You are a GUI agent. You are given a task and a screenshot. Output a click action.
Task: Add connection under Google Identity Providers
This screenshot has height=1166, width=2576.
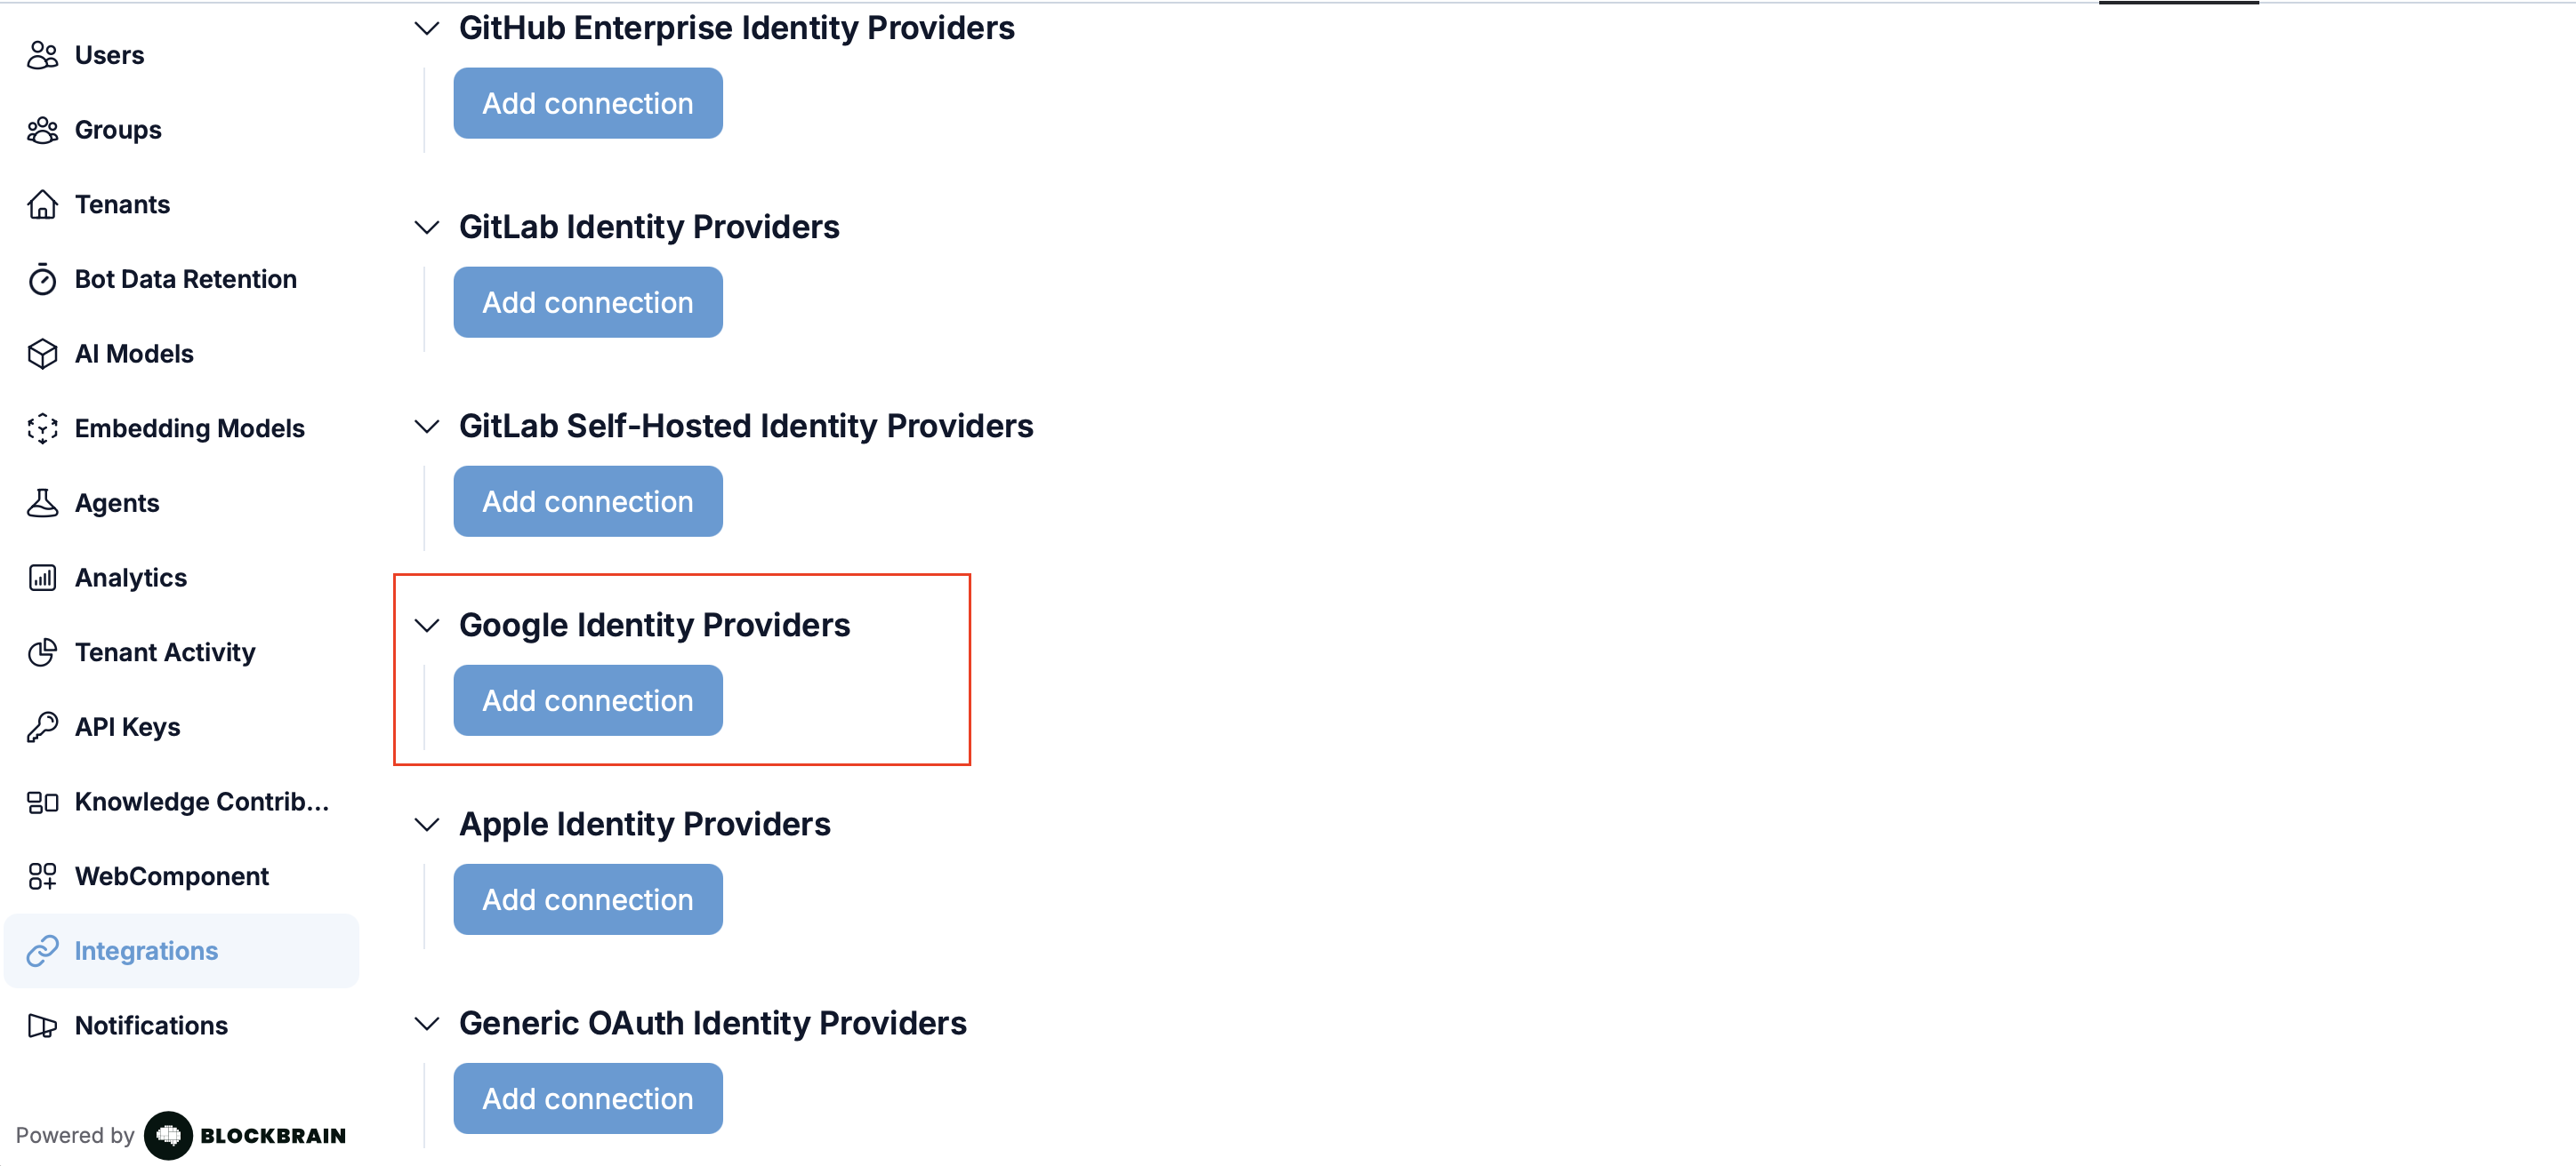588,700
